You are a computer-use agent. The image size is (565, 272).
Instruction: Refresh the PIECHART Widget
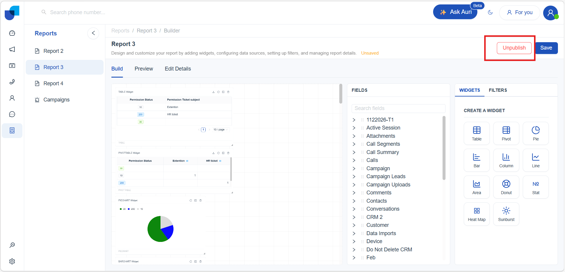(x=191, y=201)
